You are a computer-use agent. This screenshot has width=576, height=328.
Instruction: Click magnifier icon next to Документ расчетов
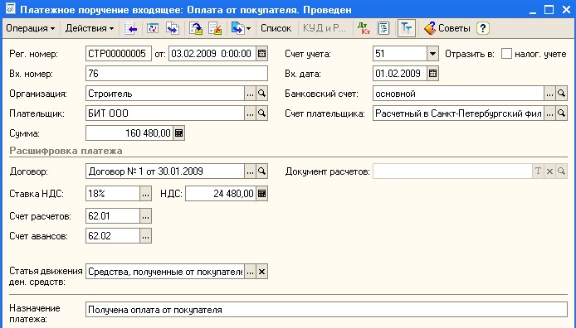[x=561, y=171]
